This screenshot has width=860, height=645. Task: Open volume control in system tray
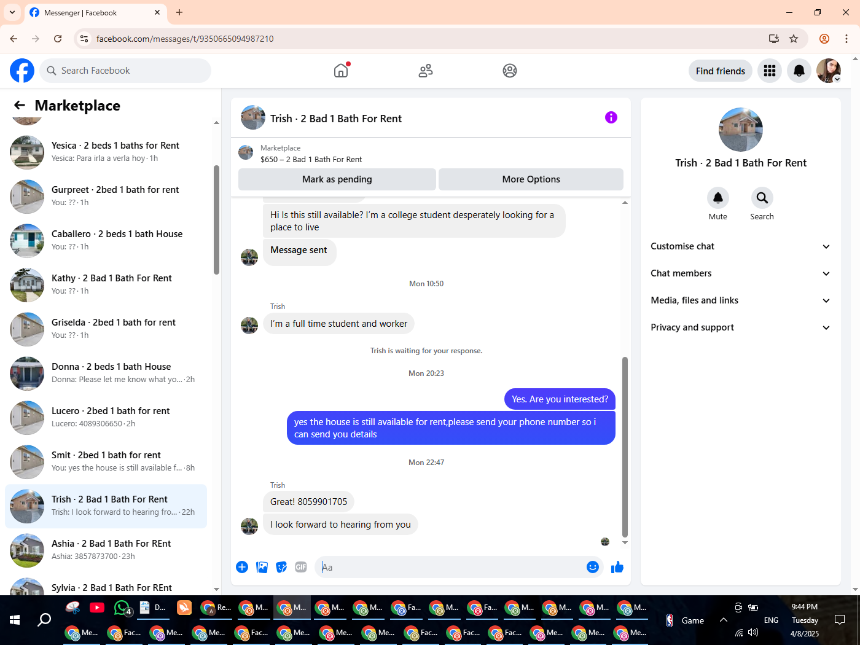pos(753,633)
